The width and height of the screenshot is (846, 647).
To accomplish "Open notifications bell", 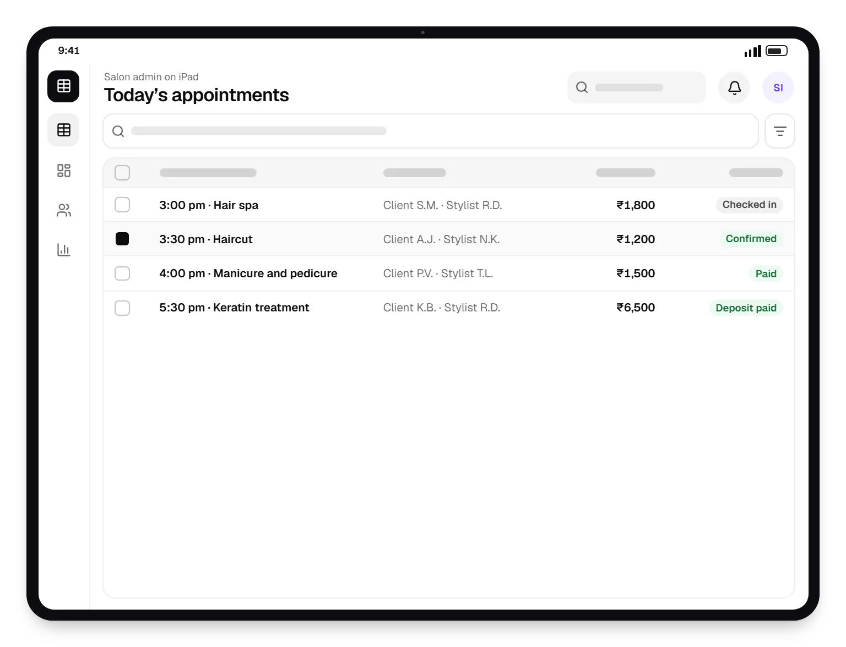I will click(734, 87).
